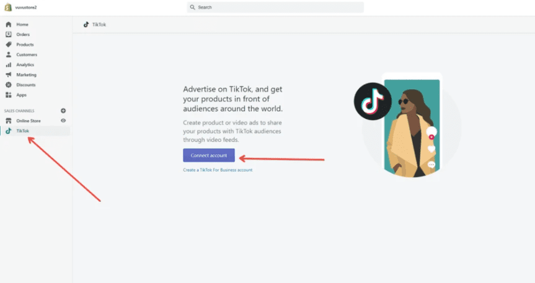Viewport: 535px width, 283px height.
Task: Open the vuvustore2 store name
Action: click(26, 7)
